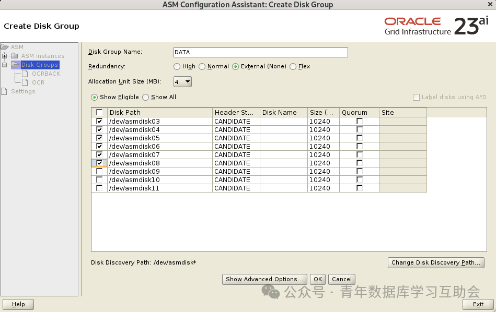
Task: Close the ASM Configuration Assistant window
Action: click(490, 4)
